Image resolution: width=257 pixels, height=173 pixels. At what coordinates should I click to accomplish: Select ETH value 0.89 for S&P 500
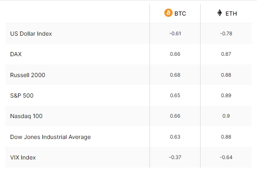(226, 95)
